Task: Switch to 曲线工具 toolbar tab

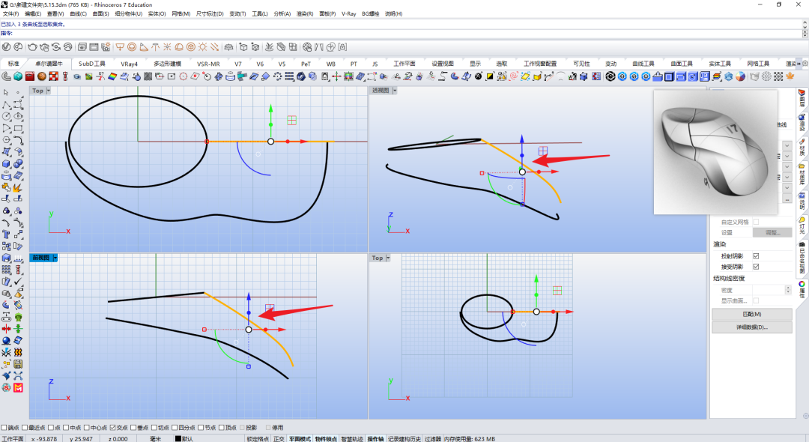Action: coord(643,64)
